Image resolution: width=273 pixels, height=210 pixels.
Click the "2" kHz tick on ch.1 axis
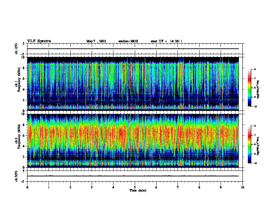pyautogui.click(x=24, y=100)
